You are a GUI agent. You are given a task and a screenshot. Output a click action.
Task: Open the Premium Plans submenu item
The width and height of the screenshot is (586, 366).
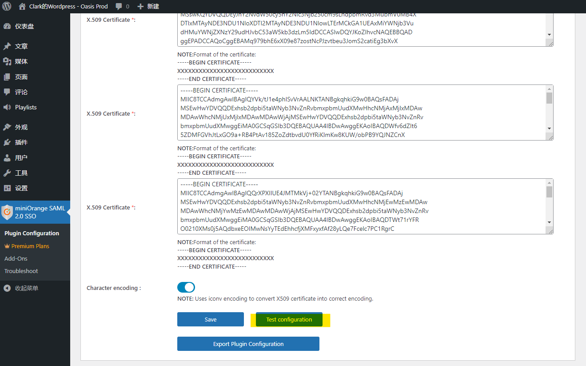[30, 246]
